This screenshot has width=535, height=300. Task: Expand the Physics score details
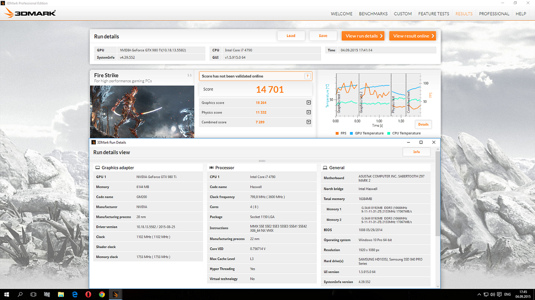pos(308,113)
